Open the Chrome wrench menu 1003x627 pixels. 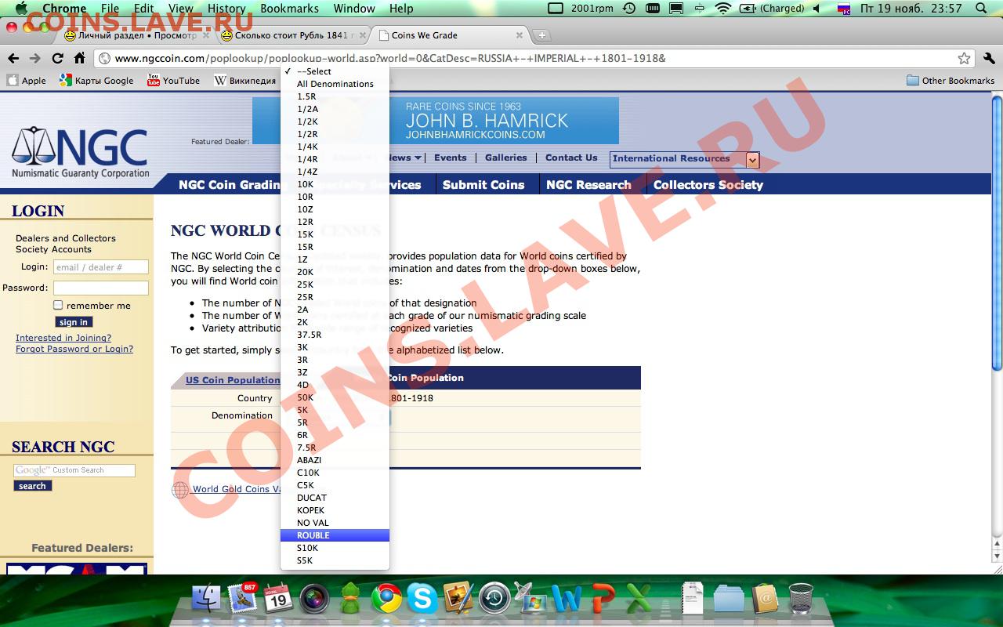coord(987,59)
